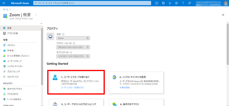Click the オブジェクト ID info icon
Screen dimensions: 229x106
click(71, 53)
